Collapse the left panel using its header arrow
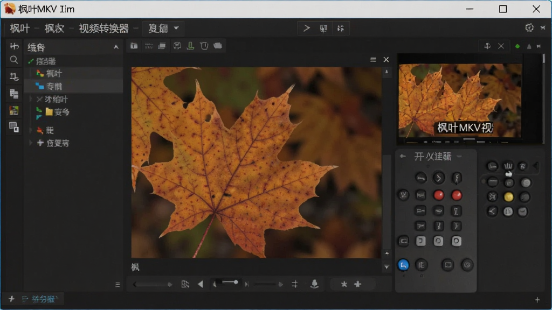 tap(116, 47)
